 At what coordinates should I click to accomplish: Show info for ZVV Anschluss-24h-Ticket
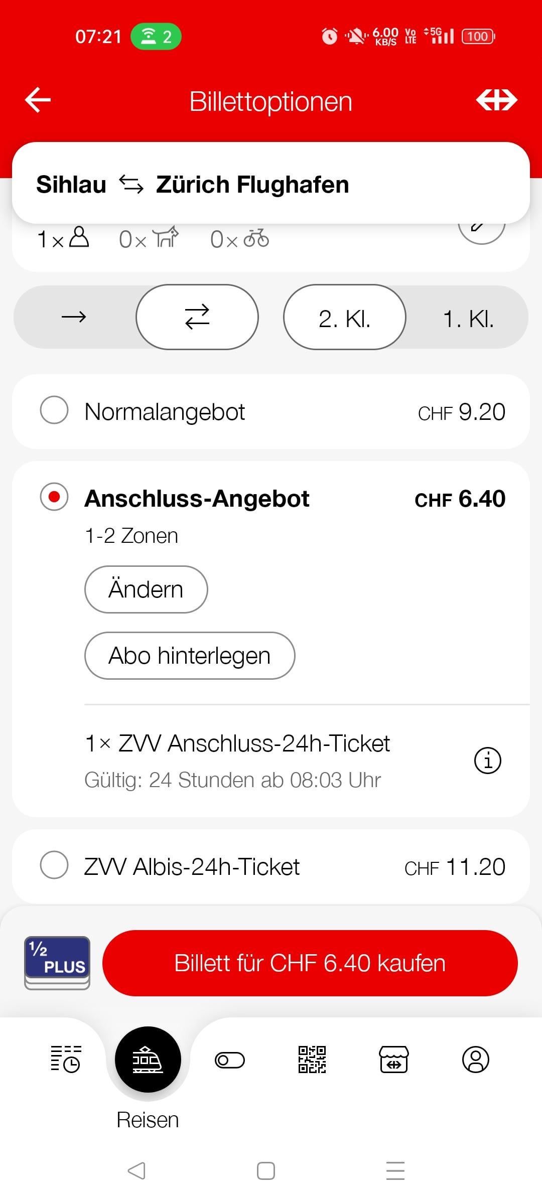coord(487,761)
